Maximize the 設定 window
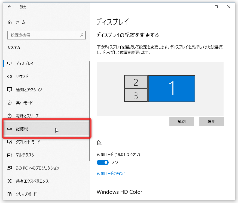Screen dimensions: 238x203 pos(216,7)
